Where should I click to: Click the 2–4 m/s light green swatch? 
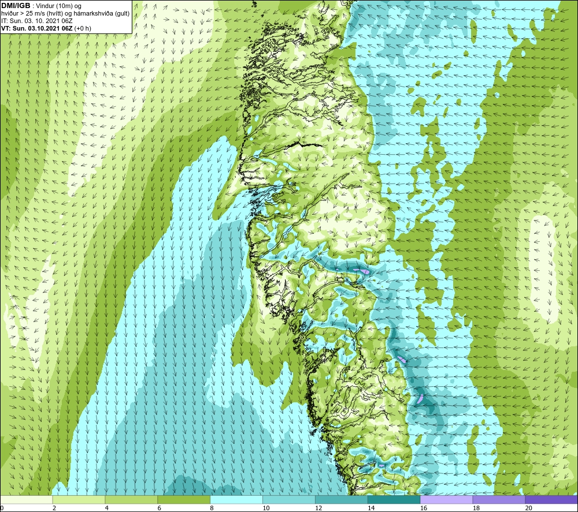click(x=79, y=499)
